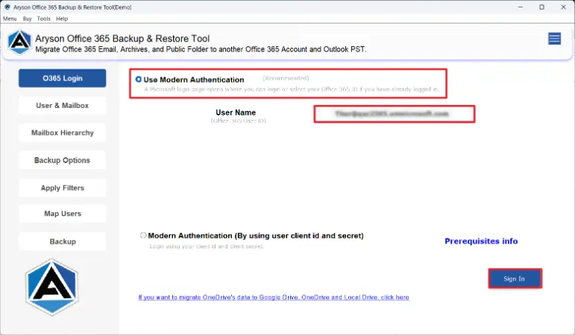
Task: Click the title bar app icon
Action: pyautogui.click(x=7, y=7)
